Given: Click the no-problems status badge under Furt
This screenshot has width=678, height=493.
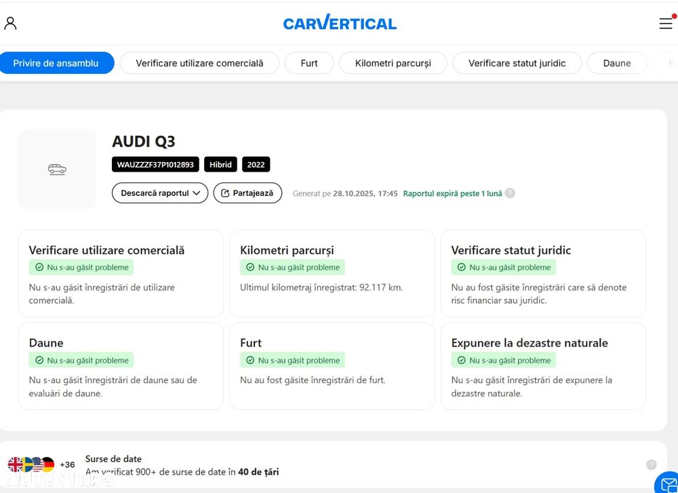Looking at the screenshot, I should point(292,360).
